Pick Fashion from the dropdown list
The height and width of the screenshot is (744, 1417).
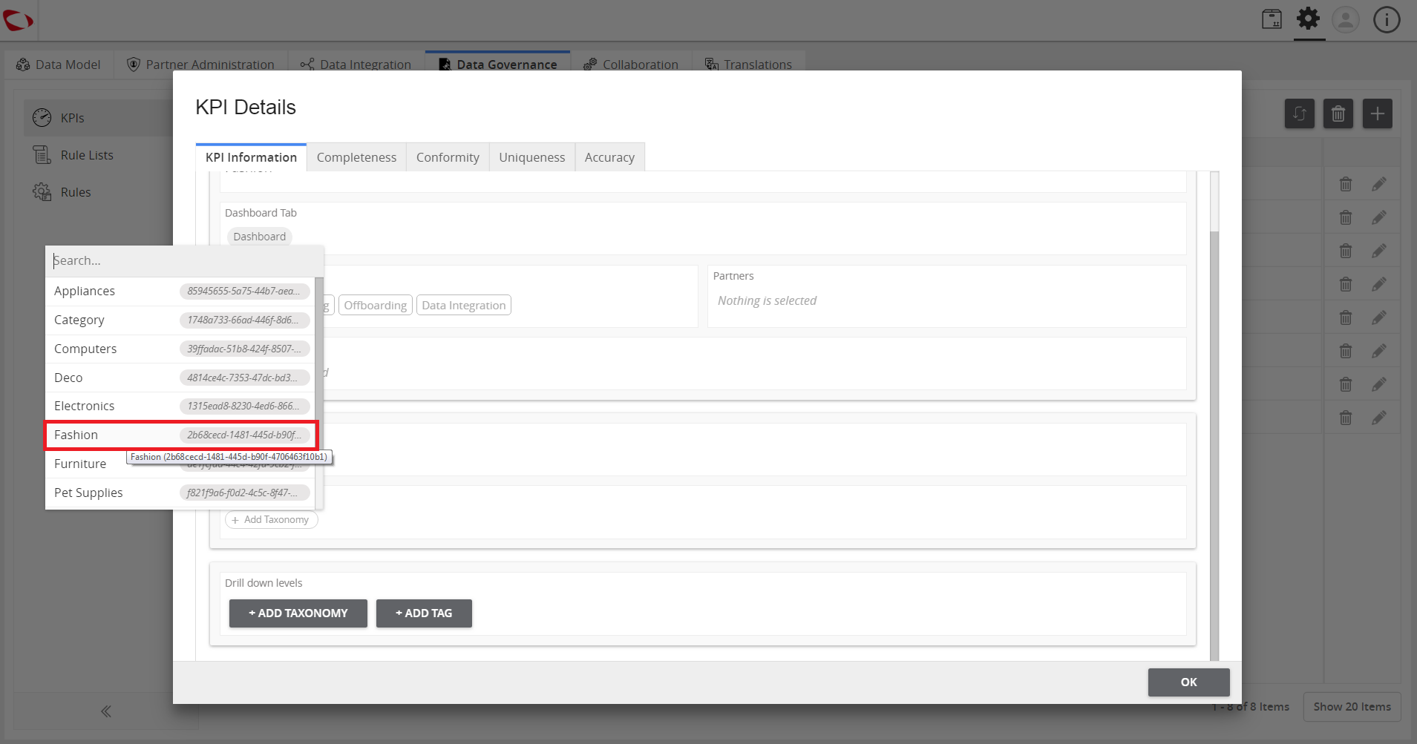coord(180,435)
